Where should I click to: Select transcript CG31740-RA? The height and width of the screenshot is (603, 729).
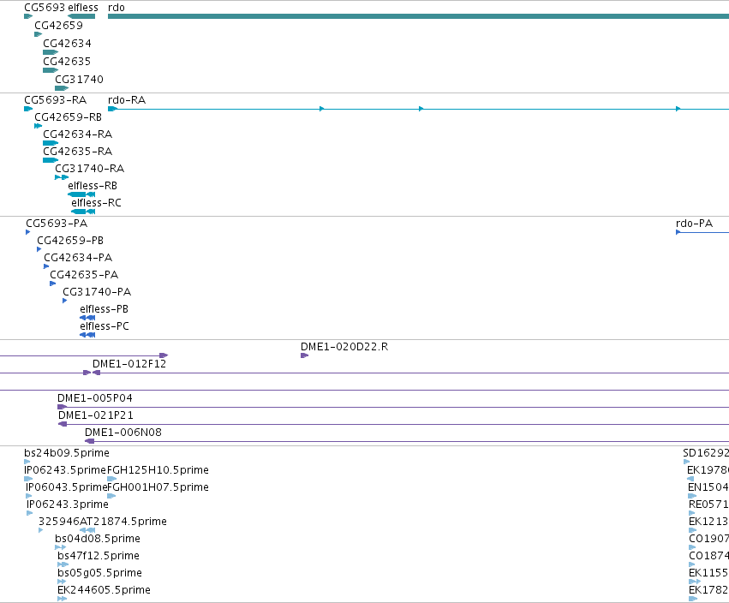[x=90, y=169]
